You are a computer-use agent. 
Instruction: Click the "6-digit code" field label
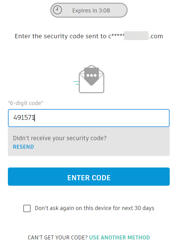click(x=25, y=103)
